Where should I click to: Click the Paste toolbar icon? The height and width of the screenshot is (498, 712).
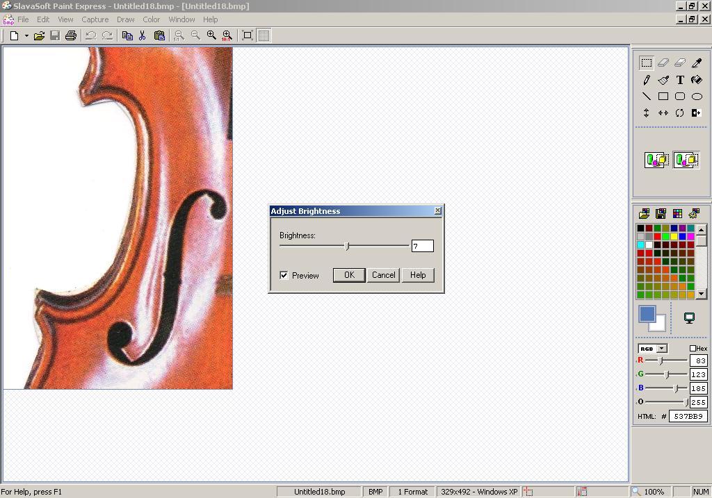pos(159,35)
